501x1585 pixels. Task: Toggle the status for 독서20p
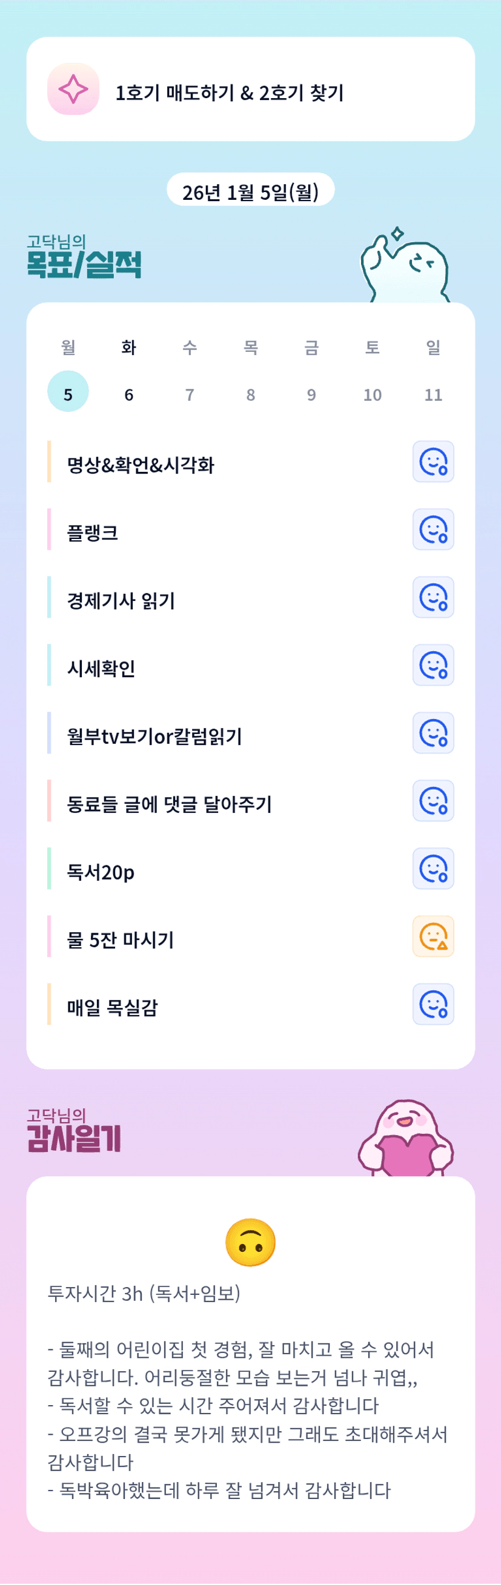tap(433, 869)
